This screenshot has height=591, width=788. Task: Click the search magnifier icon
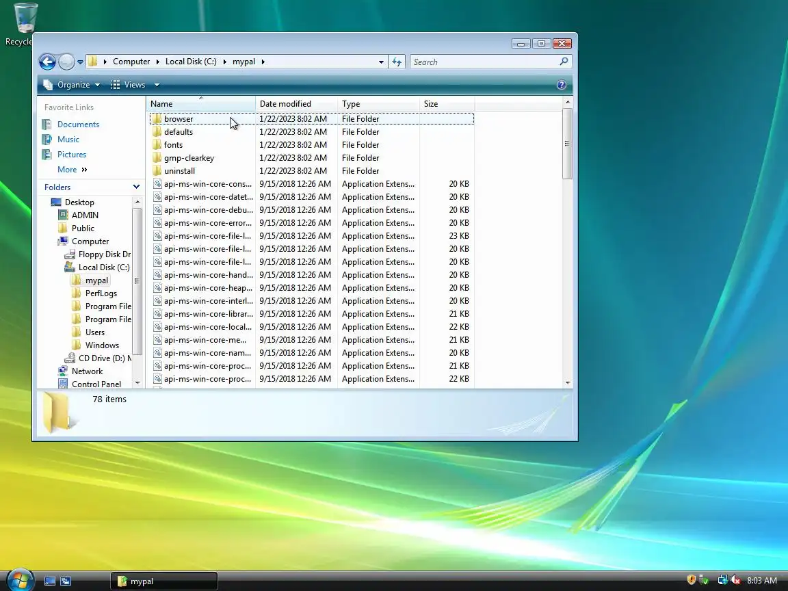564,62
